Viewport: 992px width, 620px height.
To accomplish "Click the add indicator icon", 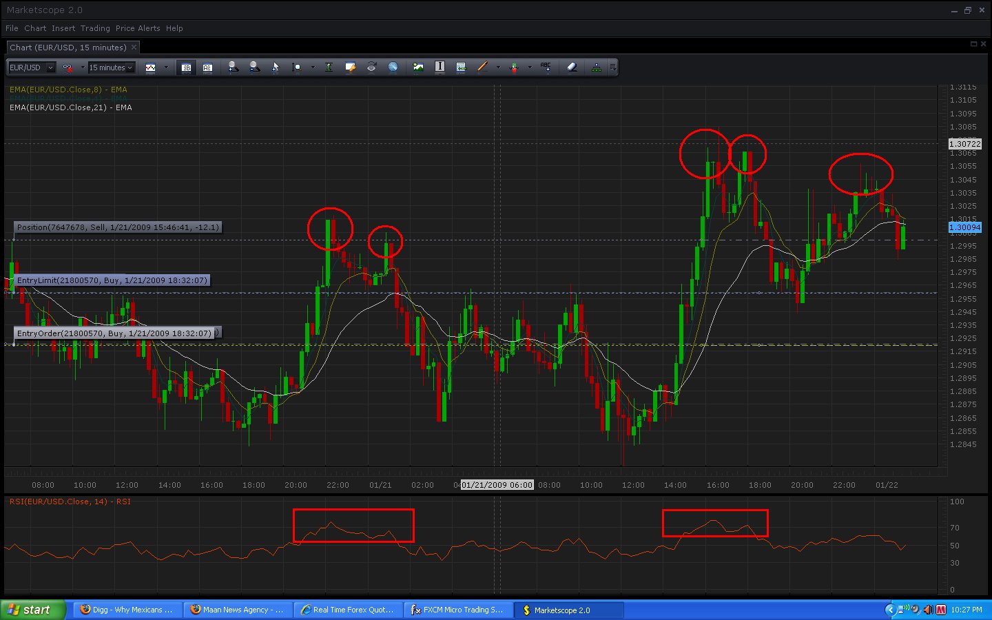I will pyautogui.click(x=418, y=68).
